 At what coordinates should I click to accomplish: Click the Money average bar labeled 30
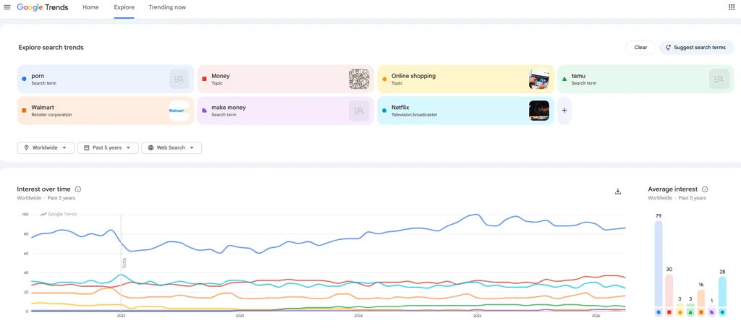669,291
